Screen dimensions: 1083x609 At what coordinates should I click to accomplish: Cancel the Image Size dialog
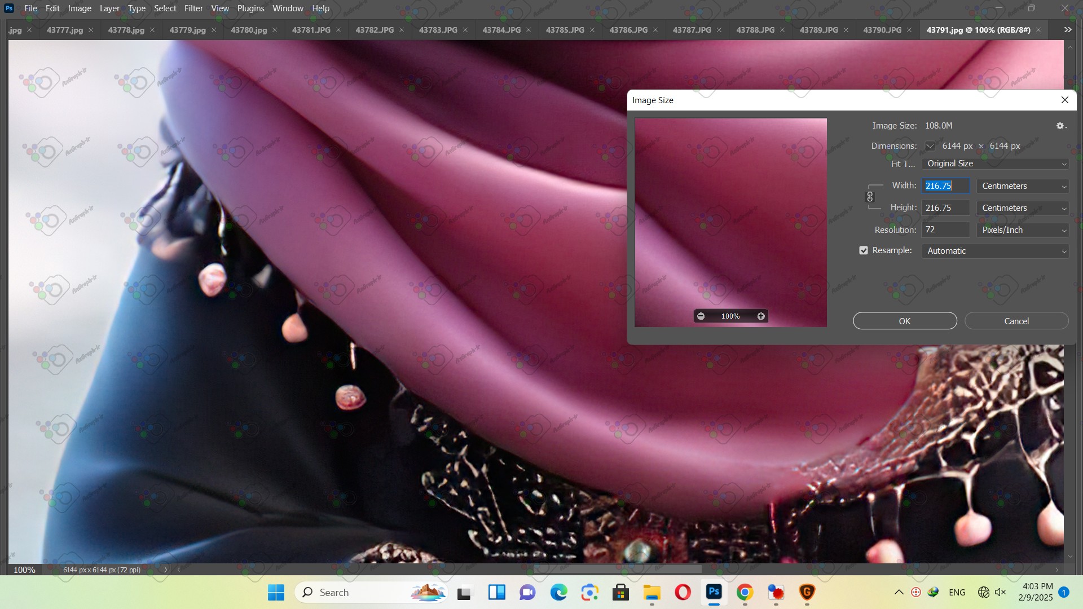click(1016, 321)
